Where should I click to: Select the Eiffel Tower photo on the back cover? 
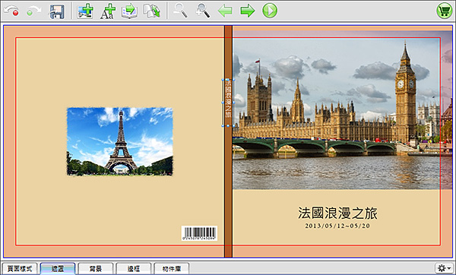pos(120,141)
